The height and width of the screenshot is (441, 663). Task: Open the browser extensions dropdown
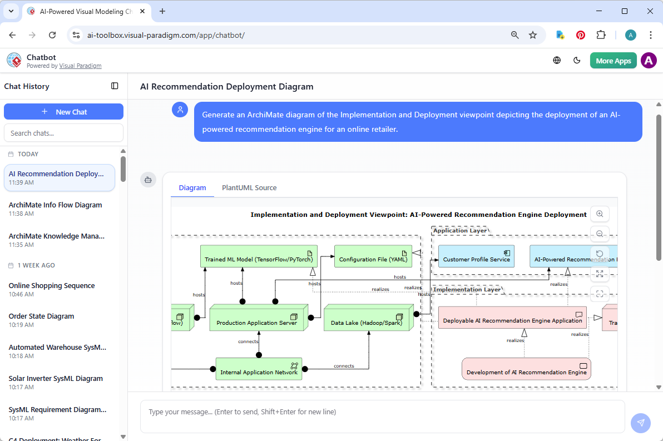[x=601, y=34]
